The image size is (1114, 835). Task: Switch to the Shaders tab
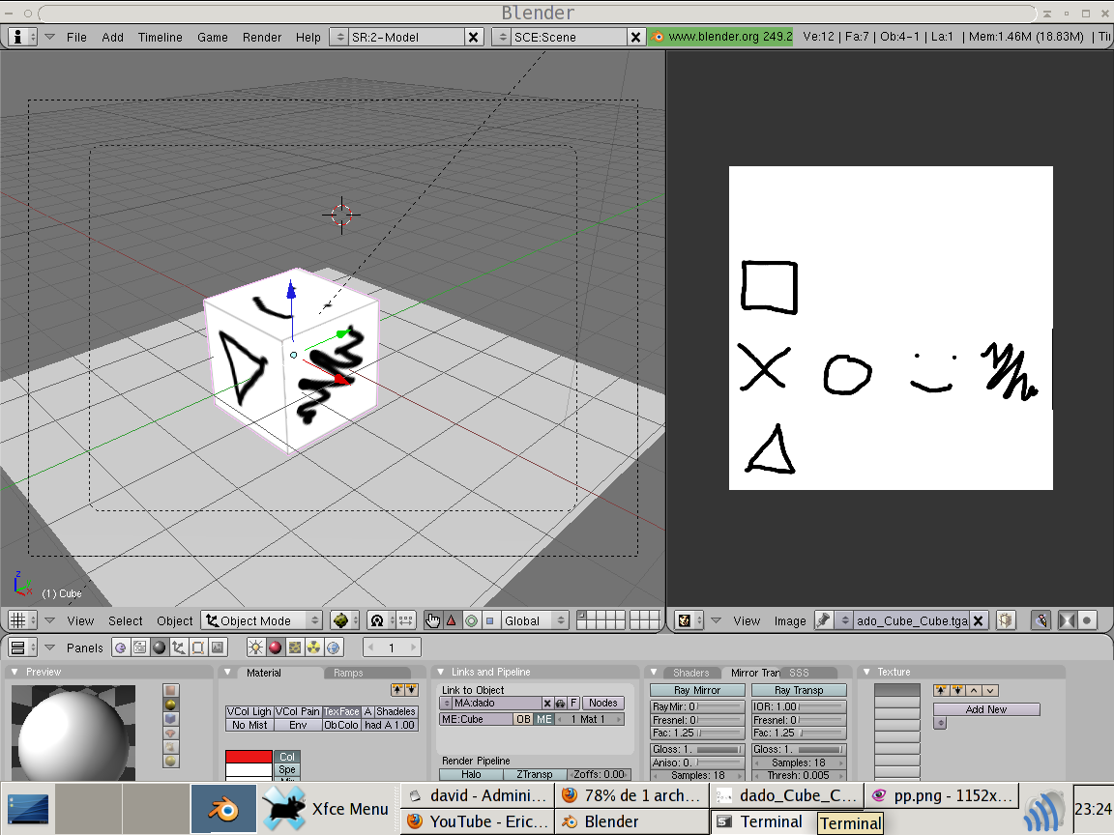690,673
